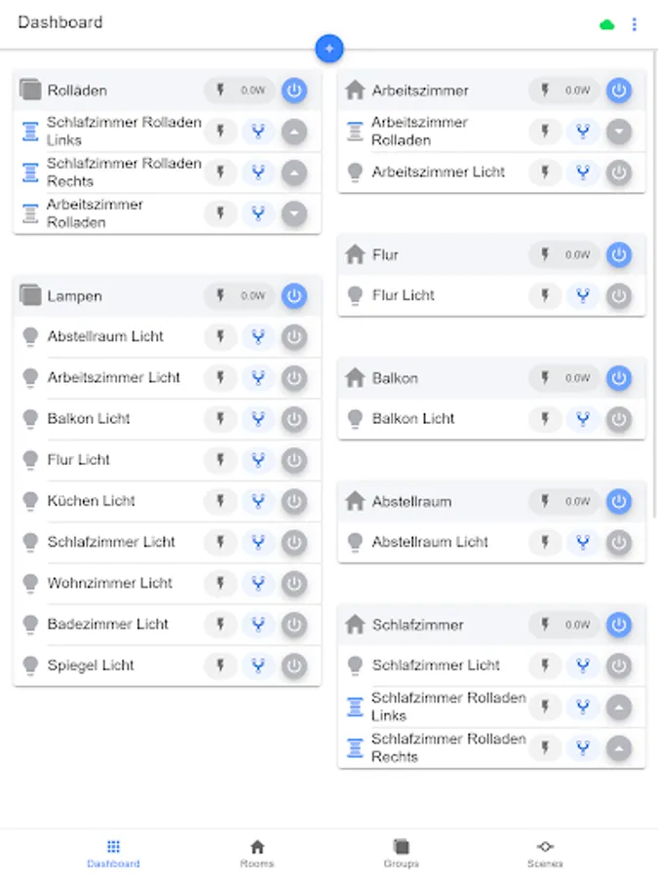This screenshot has width=658, height=877.
Task: Open the dimmer control for Küchen Licht
Action: point(255,501)
